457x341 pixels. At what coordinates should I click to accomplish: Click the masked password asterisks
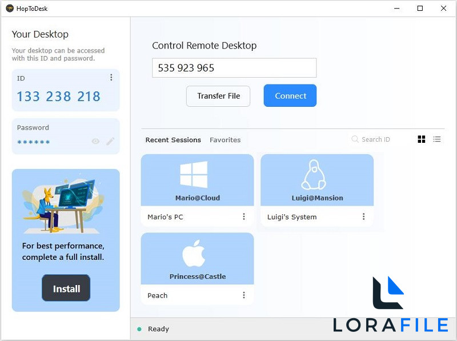34,142
